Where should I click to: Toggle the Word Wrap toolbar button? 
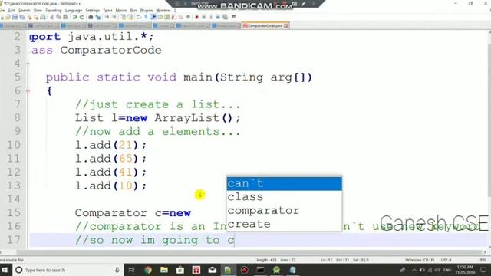coord(138,17)
